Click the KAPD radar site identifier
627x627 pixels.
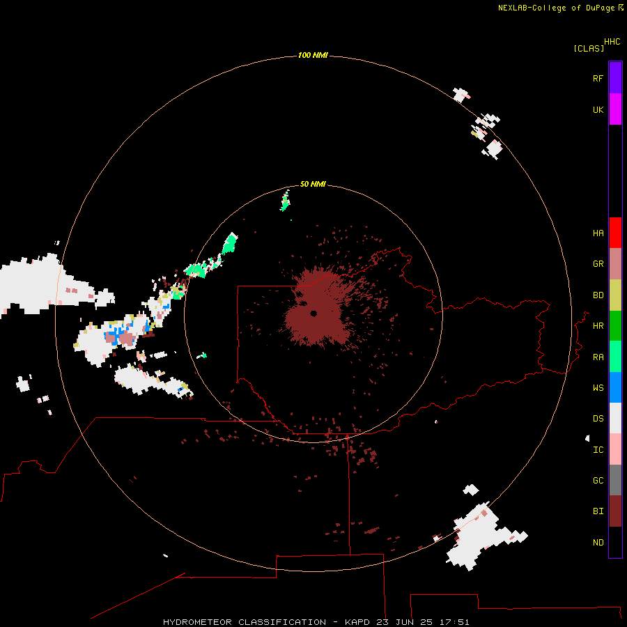click(357, 622)
